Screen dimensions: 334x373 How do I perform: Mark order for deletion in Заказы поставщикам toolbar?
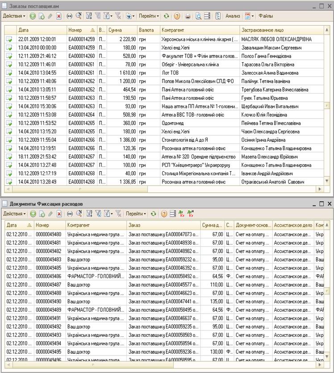58,16
